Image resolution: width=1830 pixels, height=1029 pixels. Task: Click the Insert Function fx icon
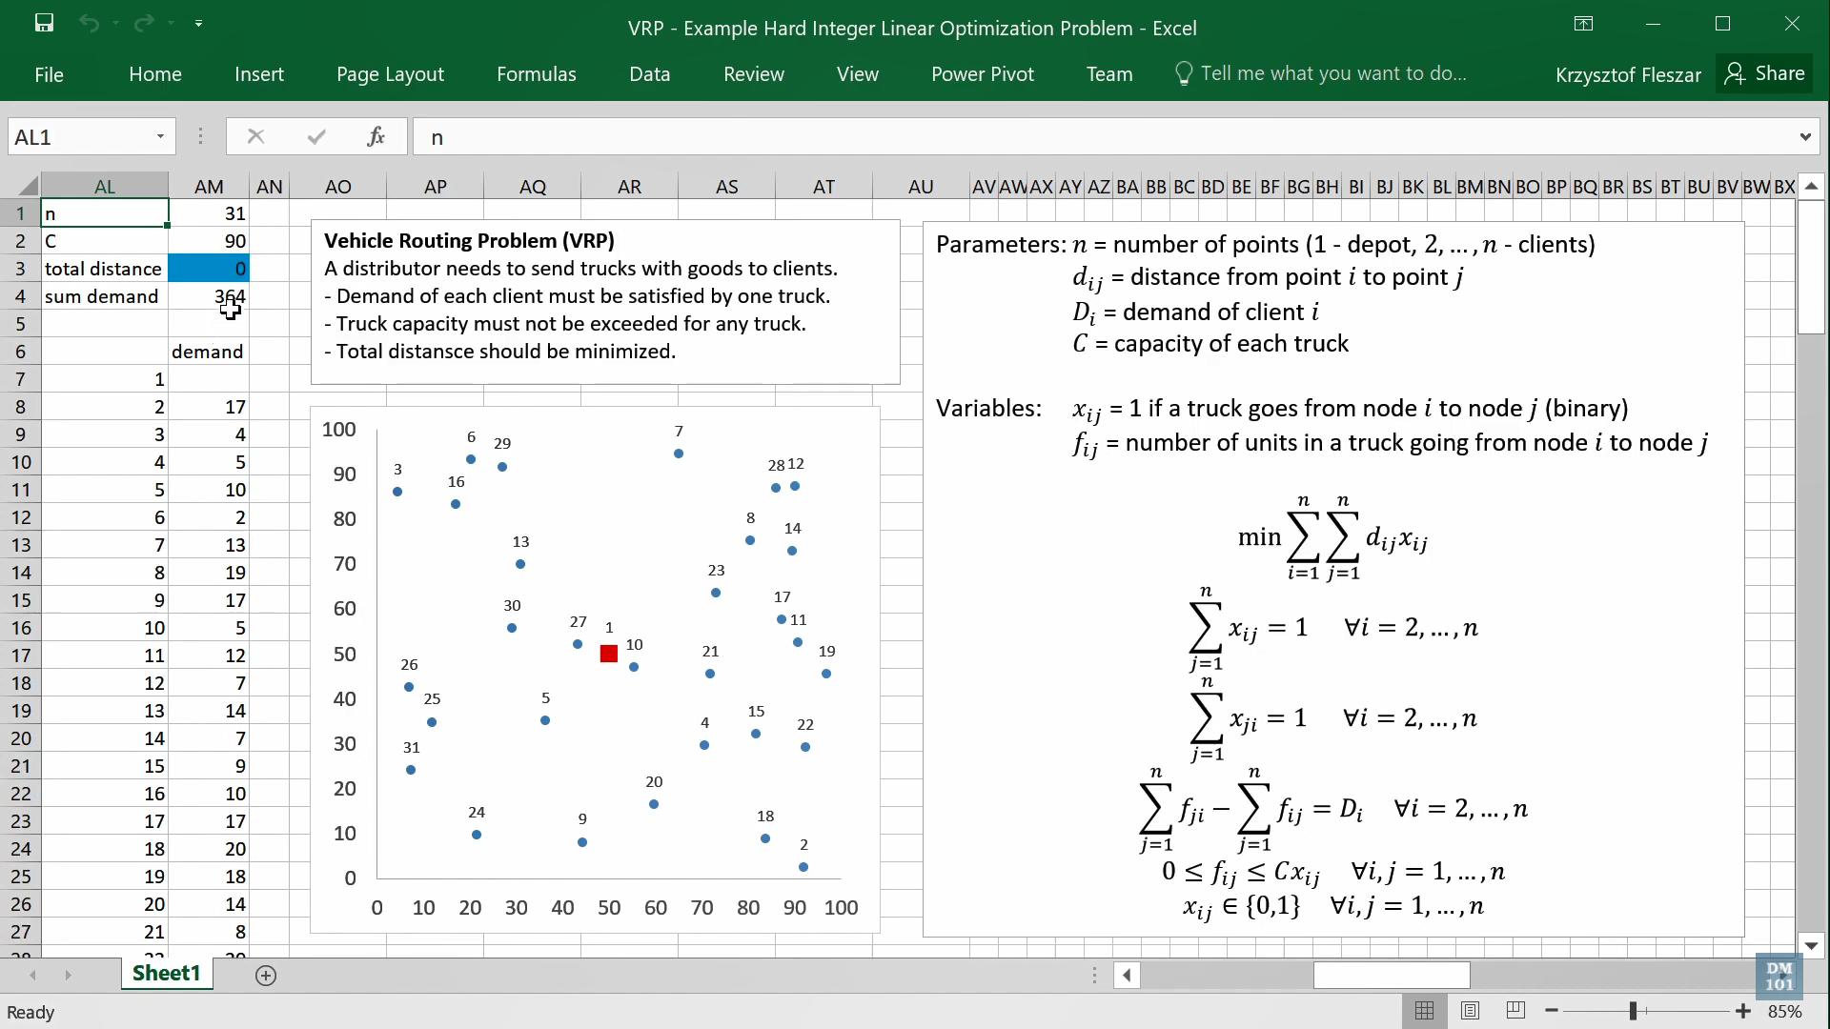point(376,136)
